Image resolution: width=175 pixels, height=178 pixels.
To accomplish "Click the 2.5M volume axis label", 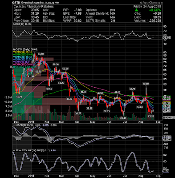I will (x=9, y=115).
